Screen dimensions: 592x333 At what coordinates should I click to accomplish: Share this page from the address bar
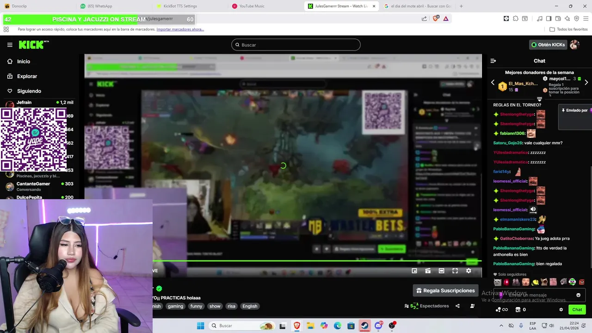(424, 18)
